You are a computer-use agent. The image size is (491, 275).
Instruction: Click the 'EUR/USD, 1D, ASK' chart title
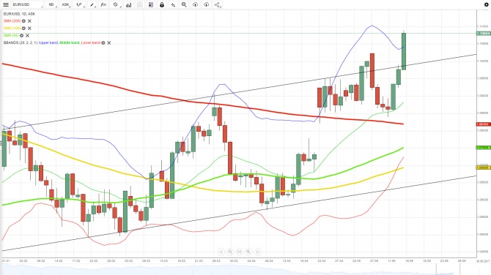(x=19, y=14)
